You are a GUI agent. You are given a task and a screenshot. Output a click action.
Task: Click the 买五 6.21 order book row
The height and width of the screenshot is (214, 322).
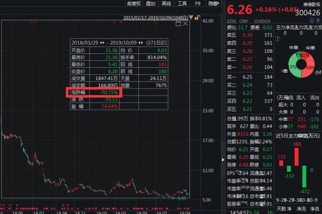249,109
